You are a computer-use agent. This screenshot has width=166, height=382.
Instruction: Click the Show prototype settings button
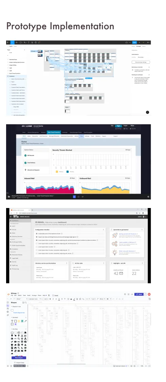pos(141,62)
